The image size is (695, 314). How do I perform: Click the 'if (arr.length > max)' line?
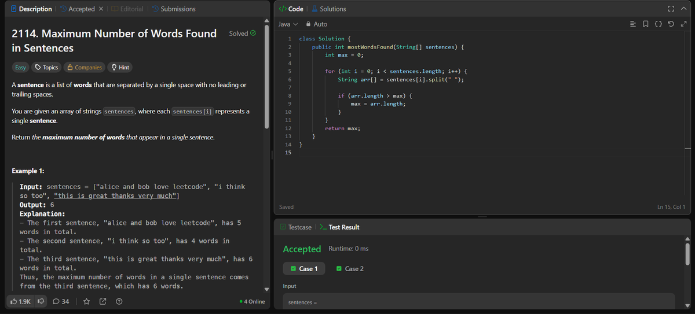(375, 95)
